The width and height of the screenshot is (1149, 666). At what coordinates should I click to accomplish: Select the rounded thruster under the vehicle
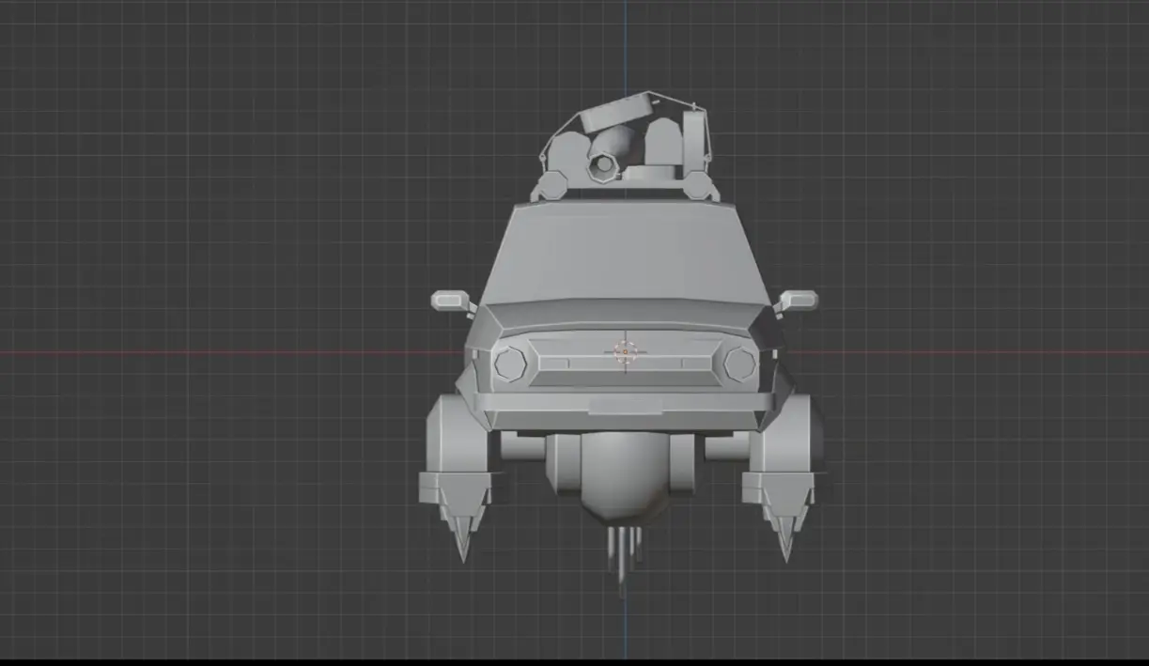pos(624,478)
